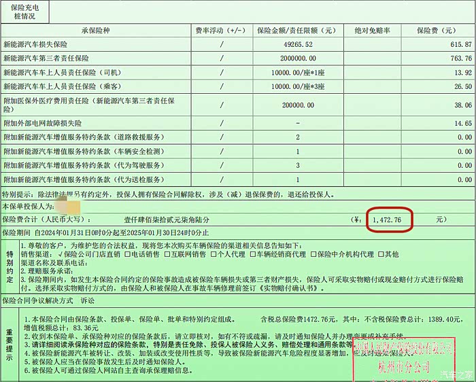This screenshot has width=476, height=382.
Task: Click the rate-float slash in 新能源汽车损失保险 row
Action: tap(222, 44)
